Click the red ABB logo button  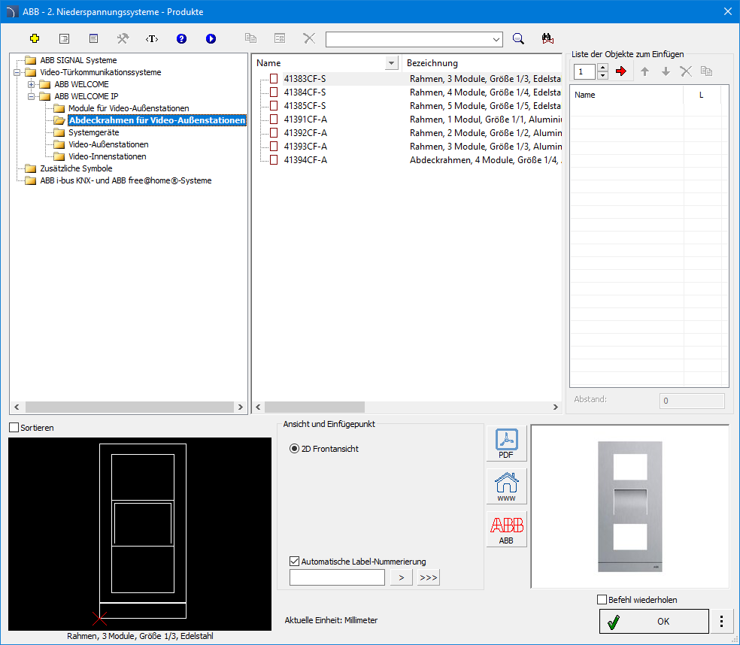[x=506, y=529]
